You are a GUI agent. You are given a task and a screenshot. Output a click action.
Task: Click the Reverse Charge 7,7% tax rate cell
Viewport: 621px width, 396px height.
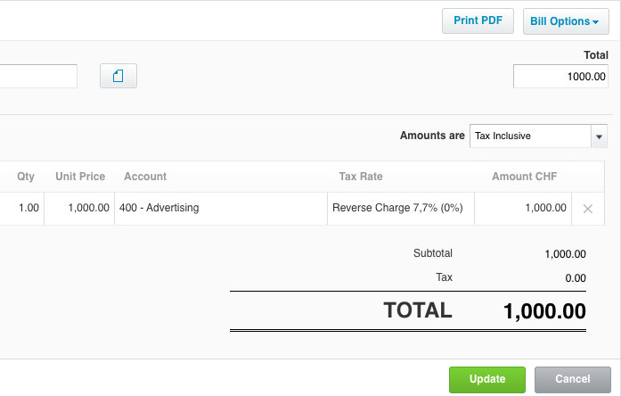coord(401,209)
